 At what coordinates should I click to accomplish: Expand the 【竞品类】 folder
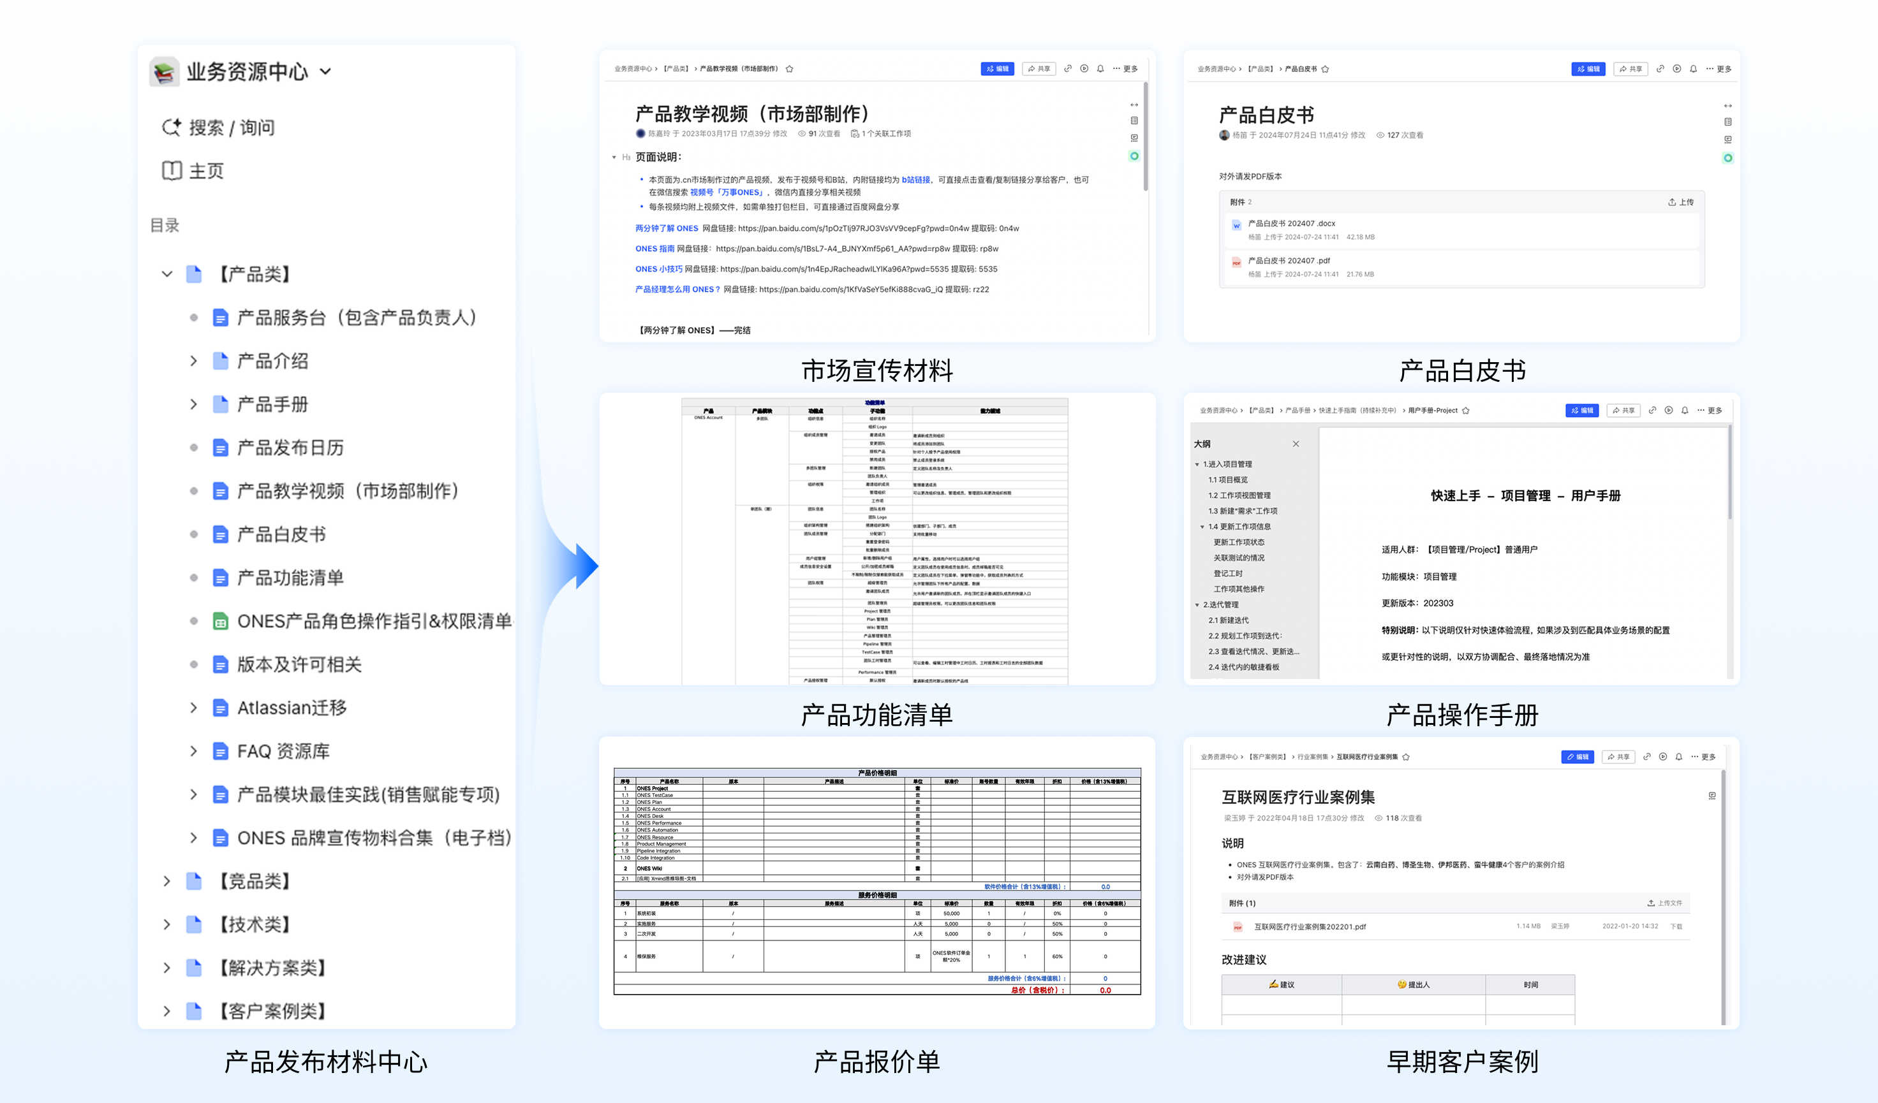[167, 881]
